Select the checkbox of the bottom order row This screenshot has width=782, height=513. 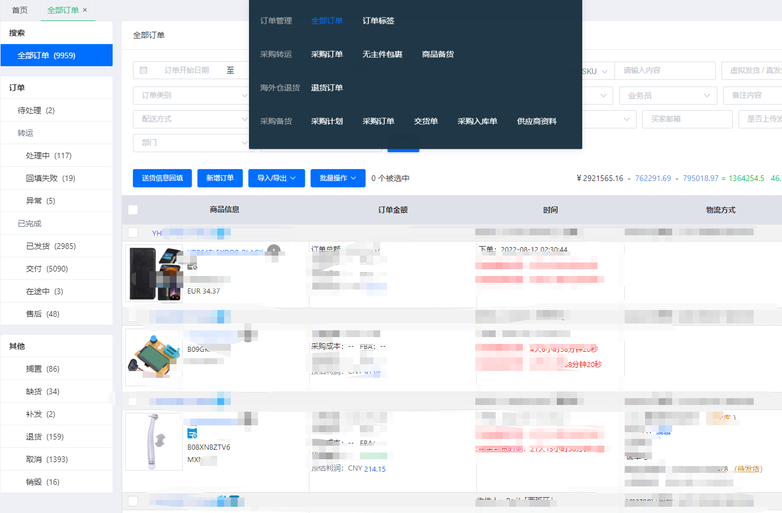click(x=133, y=501)
